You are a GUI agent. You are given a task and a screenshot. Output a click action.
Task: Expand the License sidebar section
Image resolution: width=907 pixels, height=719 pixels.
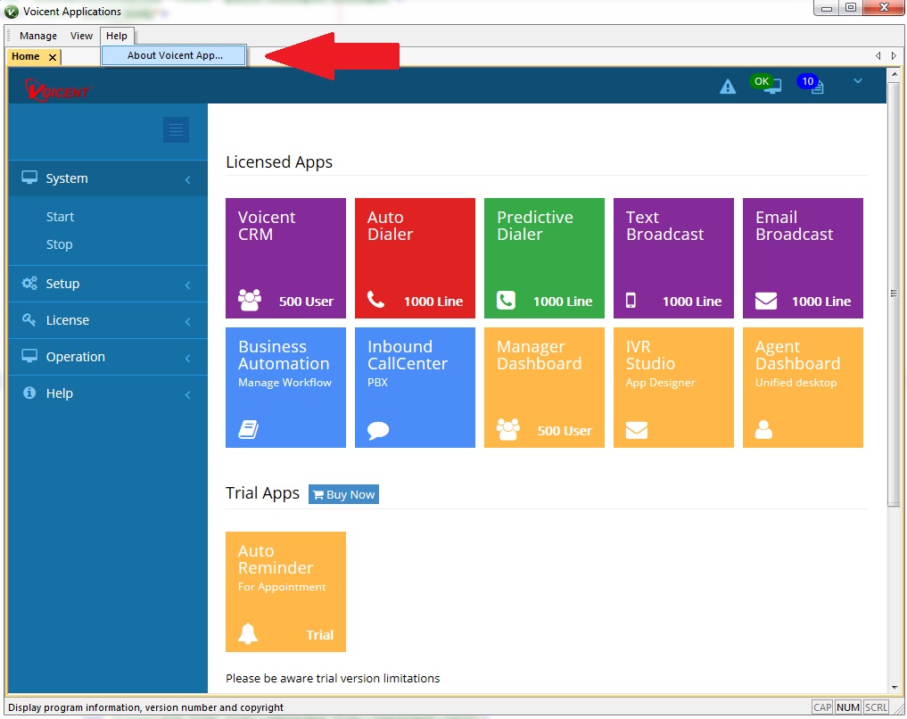(107, 320)
